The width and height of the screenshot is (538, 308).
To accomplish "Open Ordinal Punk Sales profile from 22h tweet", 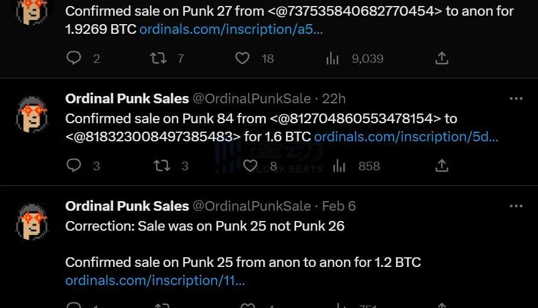I will coord(127,98).
